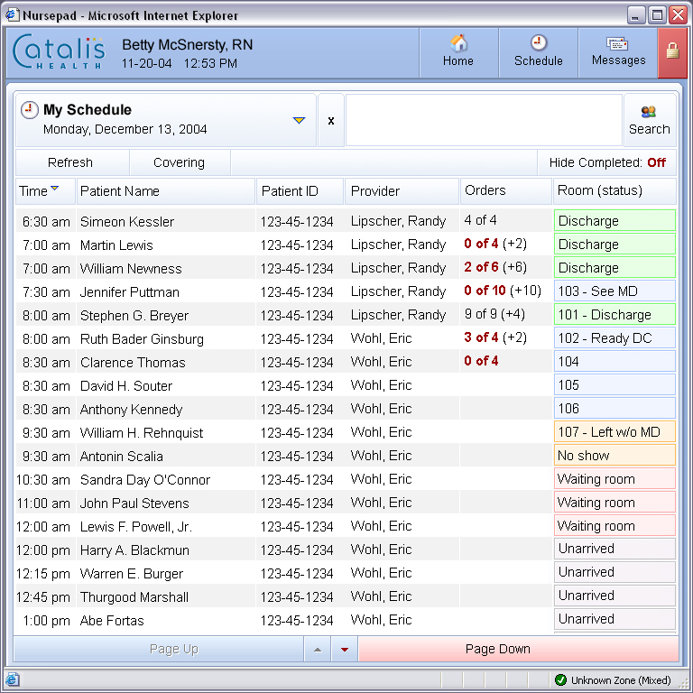693x693 pixels.
Task: Click the '102 - Ready DC' room status
Action: pos(614,337)
